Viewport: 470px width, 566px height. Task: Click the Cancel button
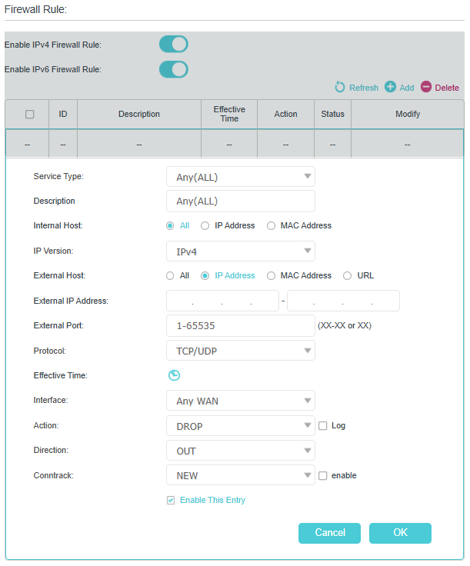point(329,533)
